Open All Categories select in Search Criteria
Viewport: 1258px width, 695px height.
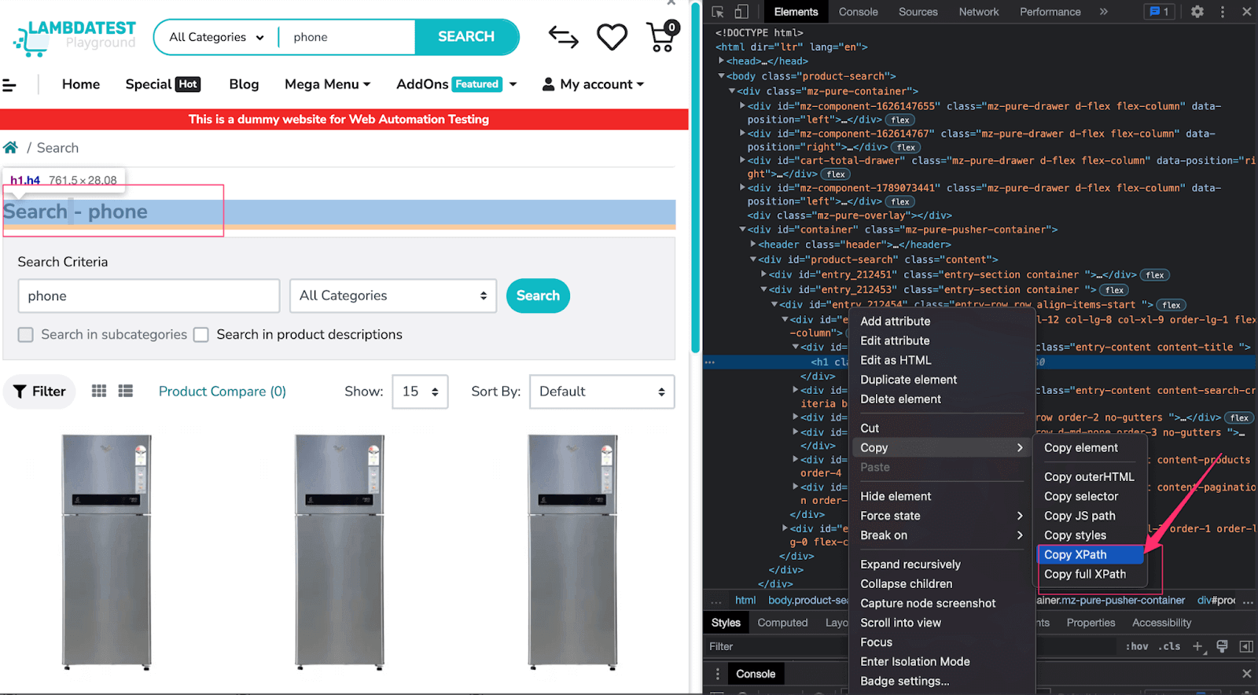point(393,296)
